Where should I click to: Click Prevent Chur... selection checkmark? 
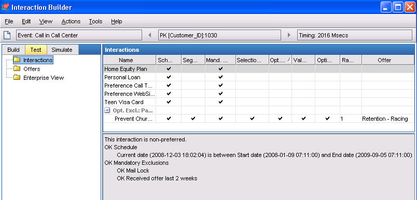[252, 119]
